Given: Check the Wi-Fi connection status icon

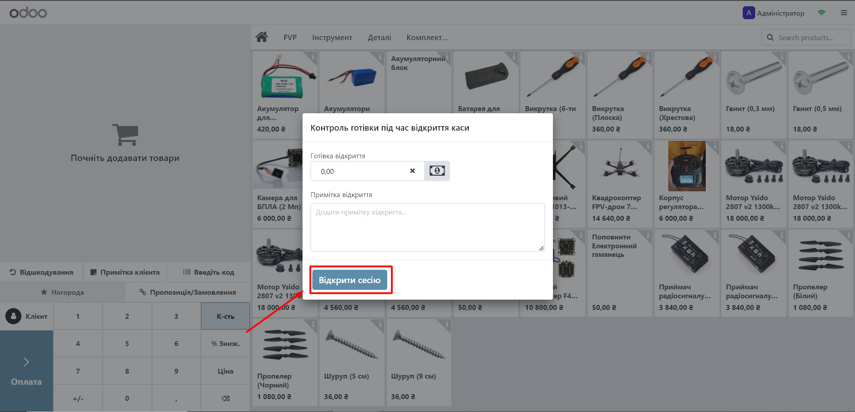Looking at the screenshot, I should 822,13.
